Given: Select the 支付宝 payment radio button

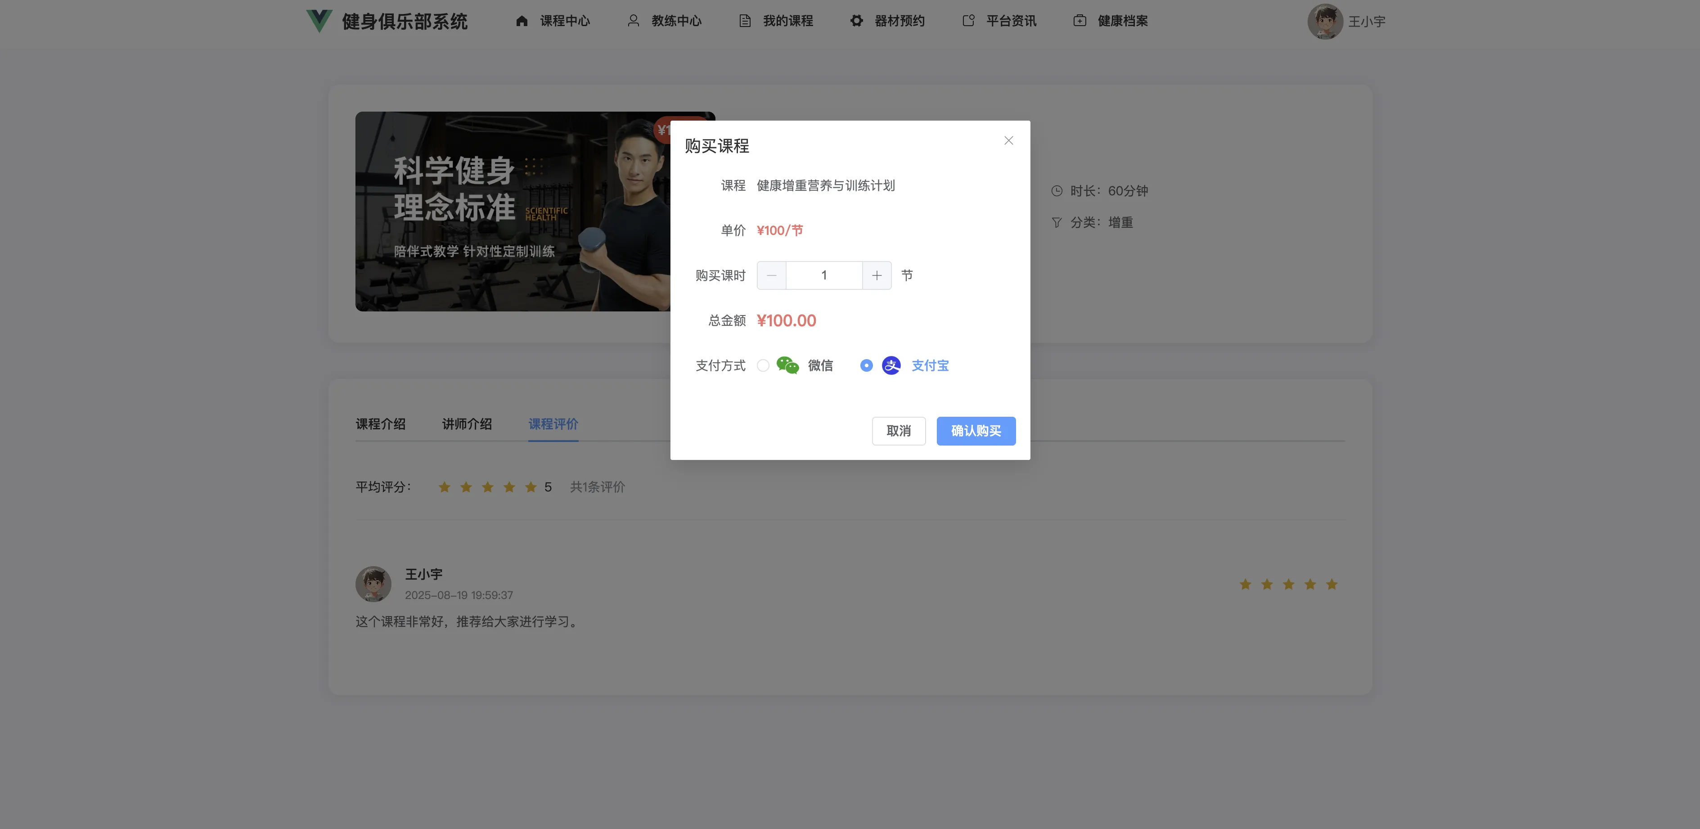Looking at the screenshot, I should [x=867, y=365].
